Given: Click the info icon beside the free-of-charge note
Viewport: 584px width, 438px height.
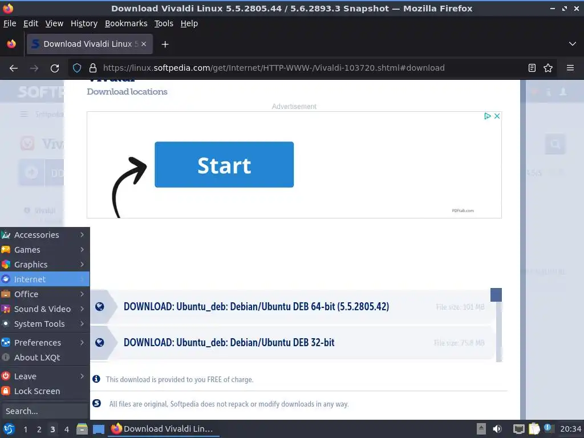Looking at the screenshot, I should (96, 379).
